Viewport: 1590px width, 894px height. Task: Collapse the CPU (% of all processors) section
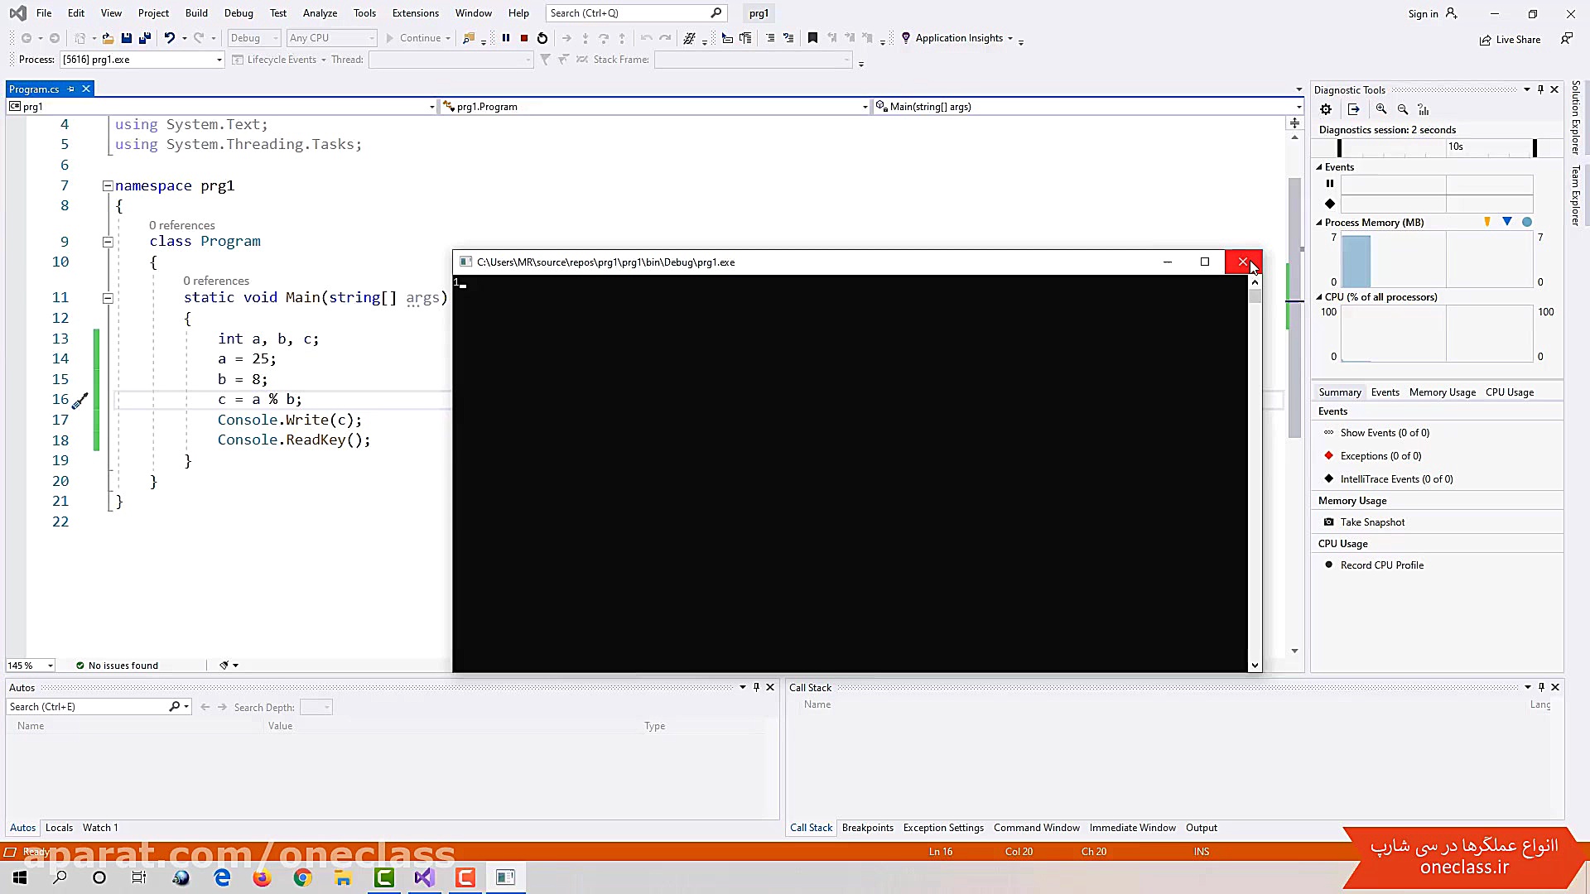[1319, 297]
